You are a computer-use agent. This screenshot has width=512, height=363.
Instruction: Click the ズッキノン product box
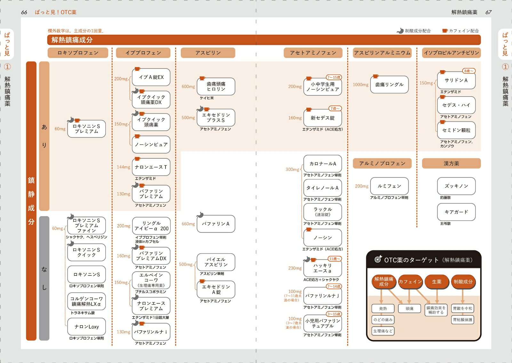pyautogui.click(x=456, y=186)
